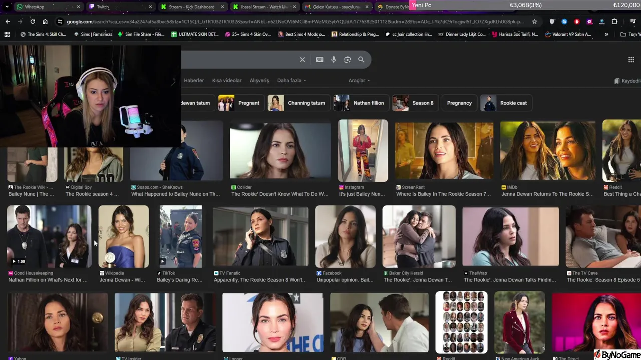Open the Baker City Herald image result
Image resolution: width=641 pixels, height=360 pixels.
coord(419,236)
